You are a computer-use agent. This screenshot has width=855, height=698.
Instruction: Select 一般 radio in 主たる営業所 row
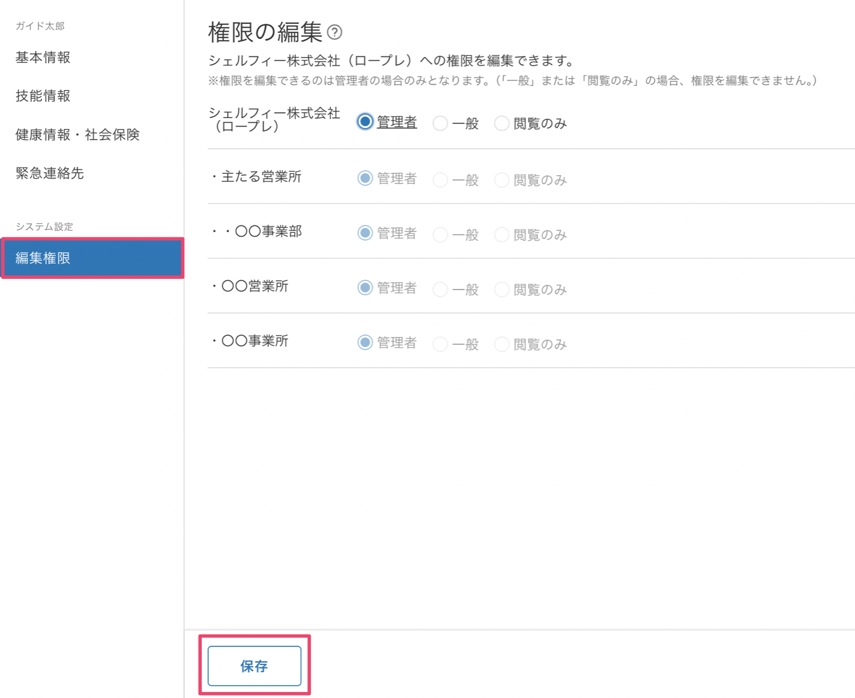pos(440,179)
